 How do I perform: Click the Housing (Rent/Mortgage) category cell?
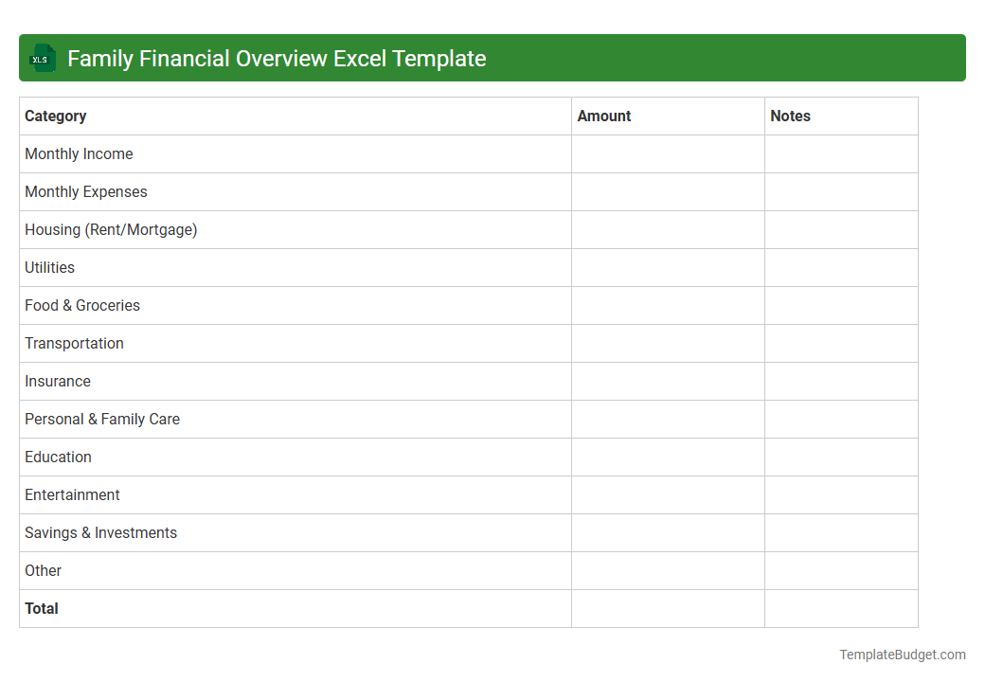coord(111,229)
